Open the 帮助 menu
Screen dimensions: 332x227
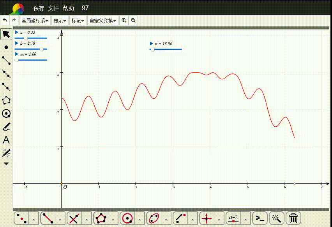69,8
